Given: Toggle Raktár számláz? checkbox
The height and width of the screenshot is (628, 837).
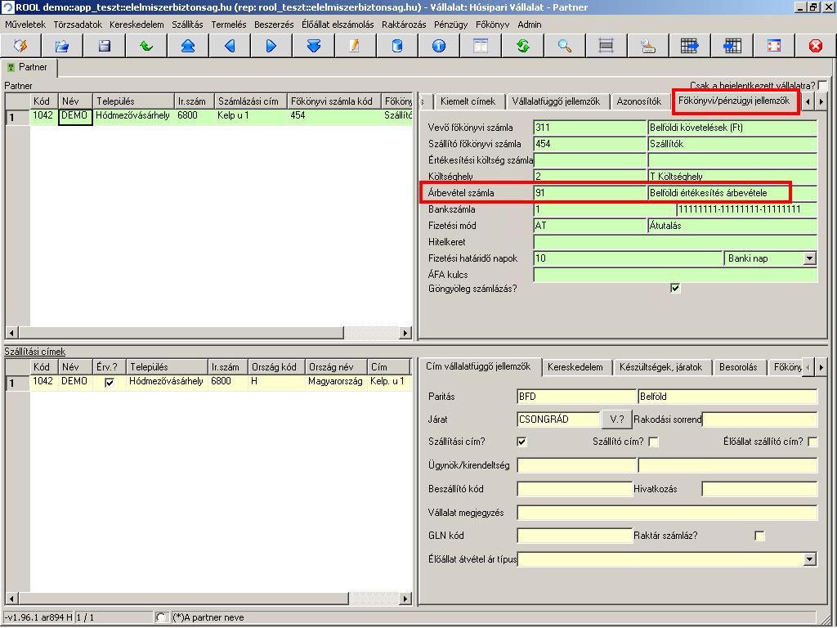Looking at the screenshot, I should pyautogui.click(x=759, y=536).
